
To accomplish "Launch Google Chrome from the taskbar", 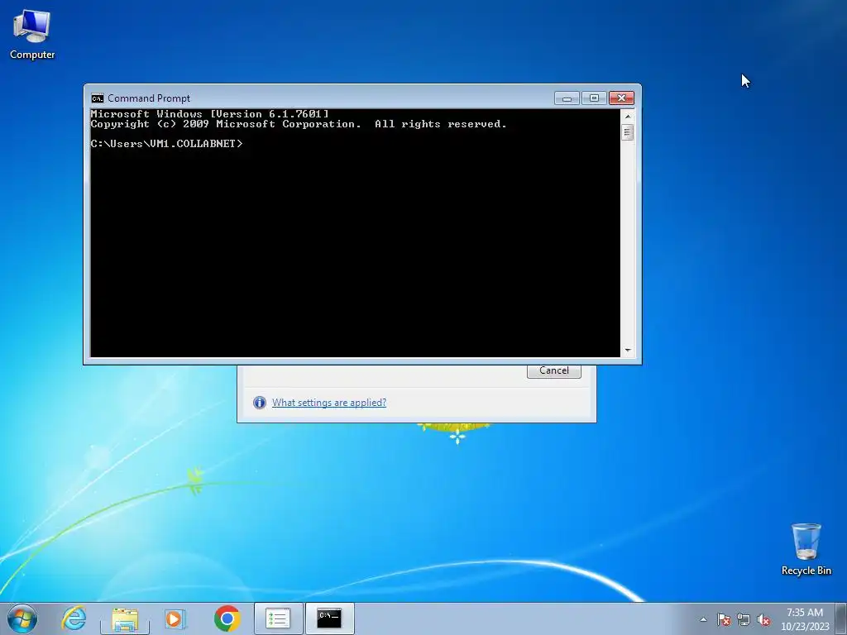I will (x=227, y=618).
